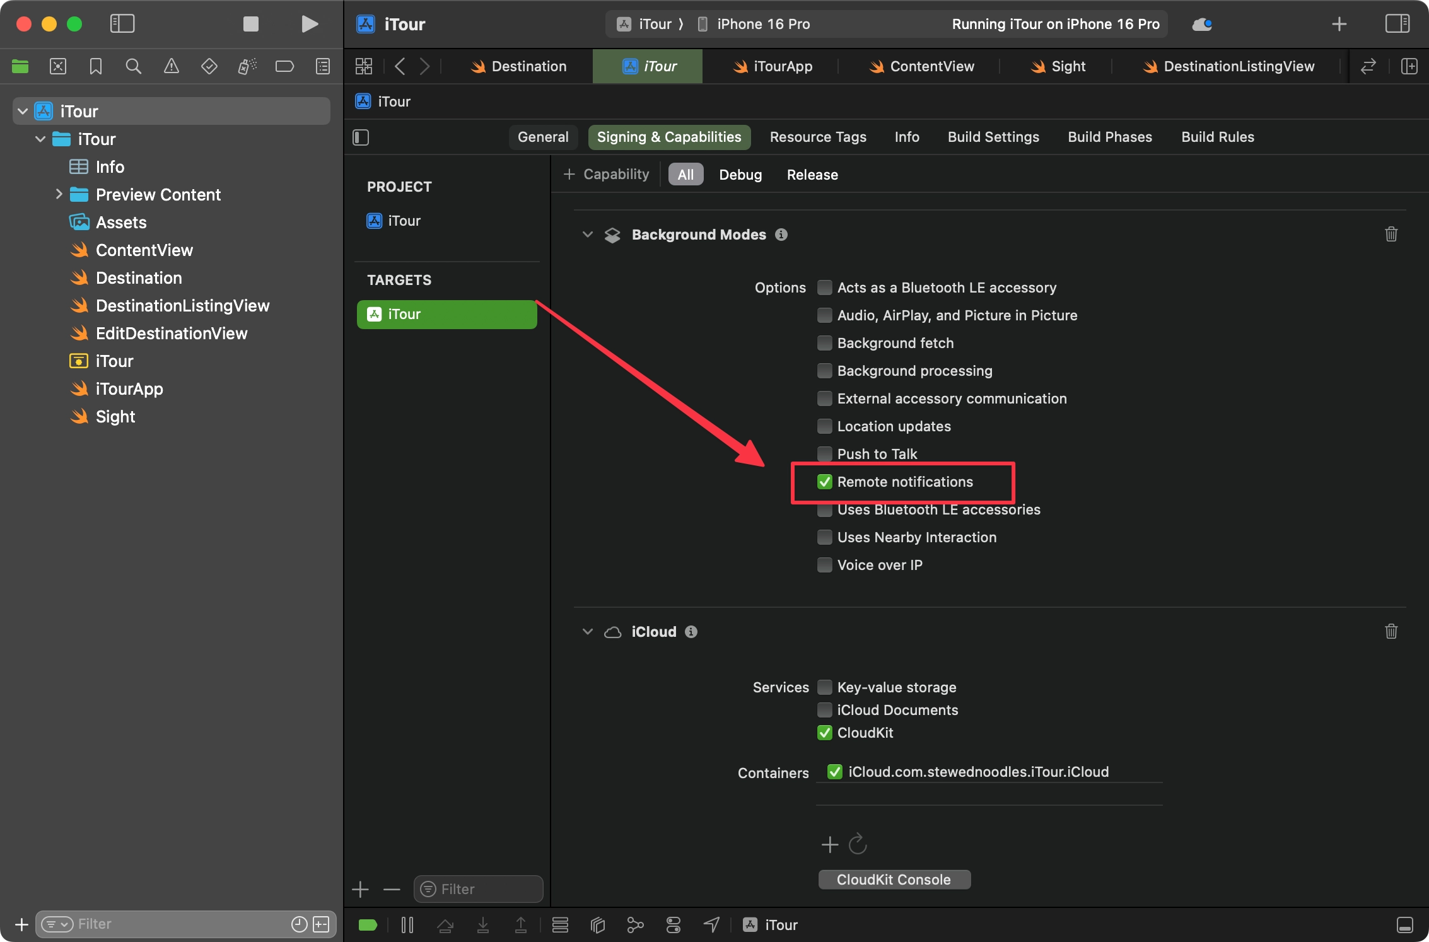Open the Find navigator magnifier icon
This screenshot has width=1429, height=942.
click(133, 66)
